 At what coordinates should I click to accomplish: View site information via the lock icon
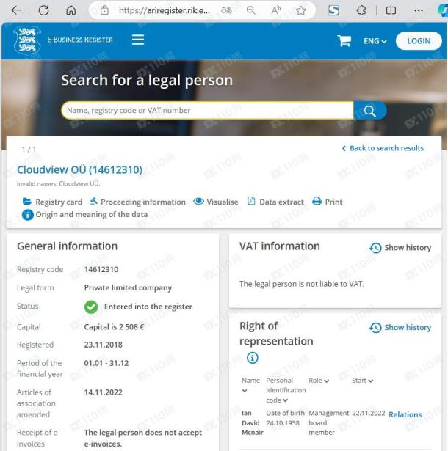coord(104,10)
